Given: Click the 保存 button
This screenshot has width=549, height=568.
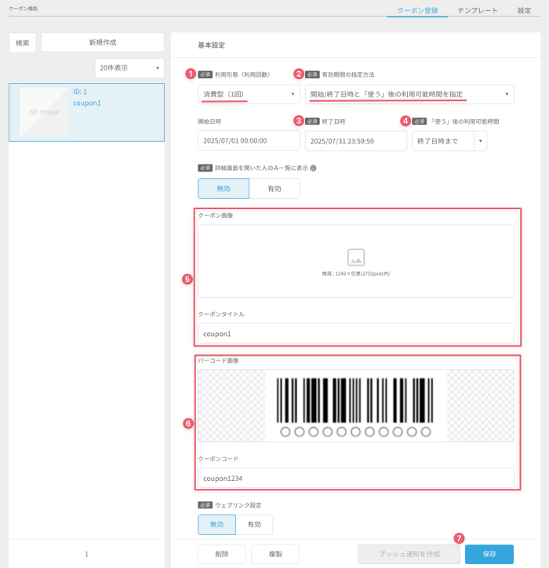Looking at the screenshot, I should point(489,554).
